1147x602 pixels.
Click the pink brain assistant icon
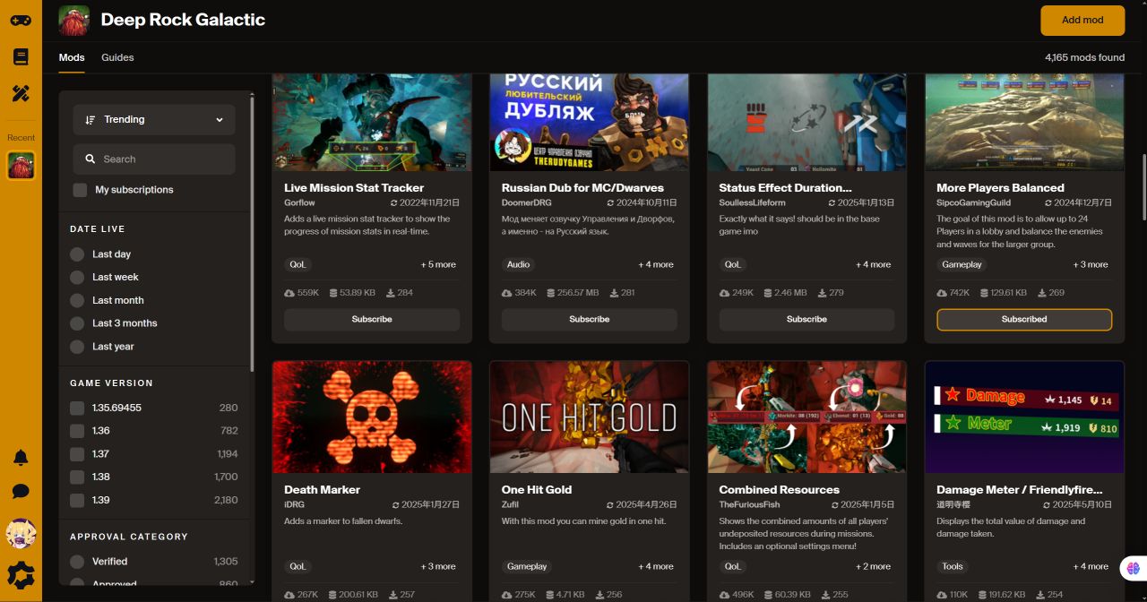pyautogui.click(x=1134, y=567)
